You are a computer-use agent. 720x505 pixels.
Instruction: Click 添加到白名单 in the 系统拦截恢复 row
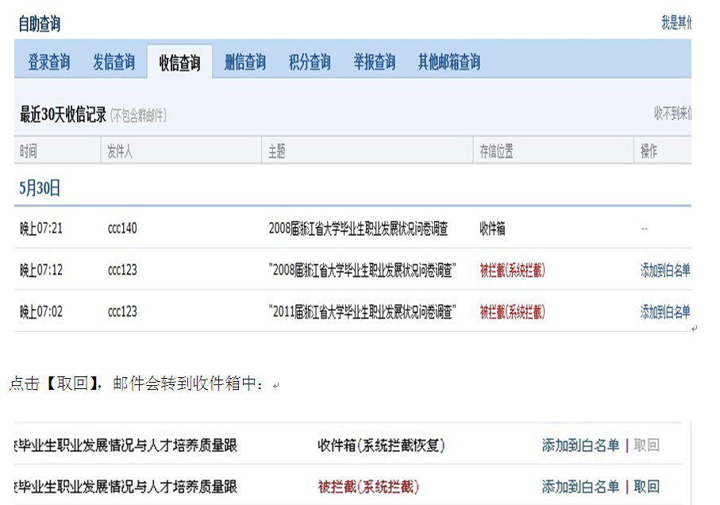pos(580,445)
